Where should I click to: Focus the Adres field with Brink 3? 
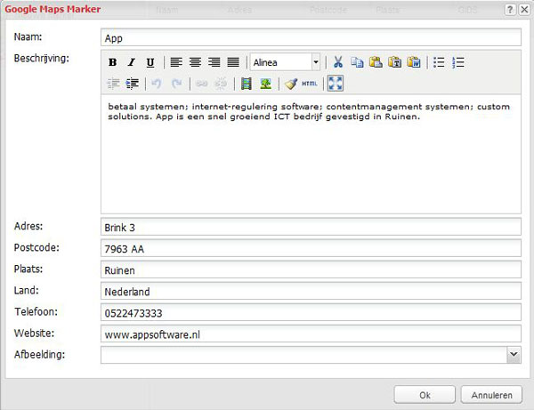pos(311,227)
